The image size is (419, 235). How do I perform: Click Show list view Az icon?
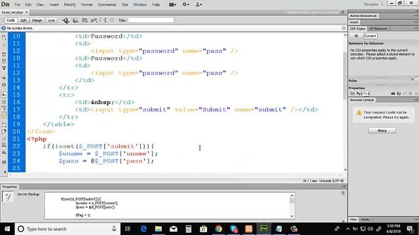pyautogui.click(x=359, y=93)
